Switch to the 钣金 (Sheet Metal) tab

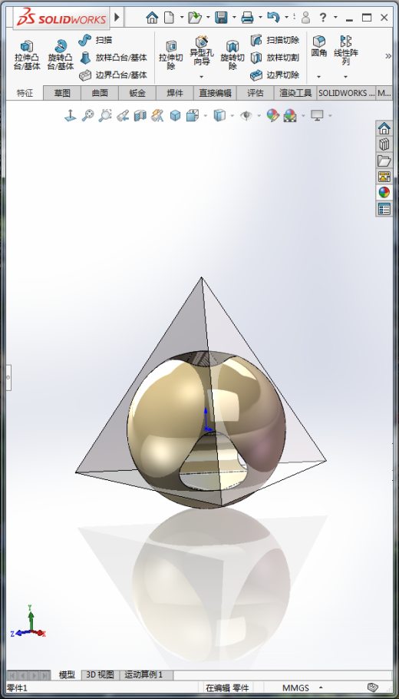pos(137,93)
